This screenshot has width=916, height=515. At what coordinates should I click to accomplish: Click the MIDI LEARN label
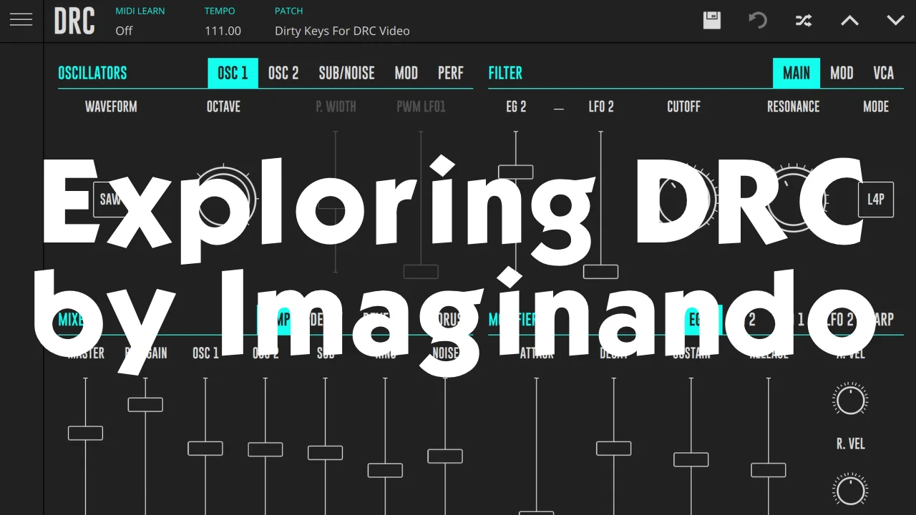click(x=140, y=11)
